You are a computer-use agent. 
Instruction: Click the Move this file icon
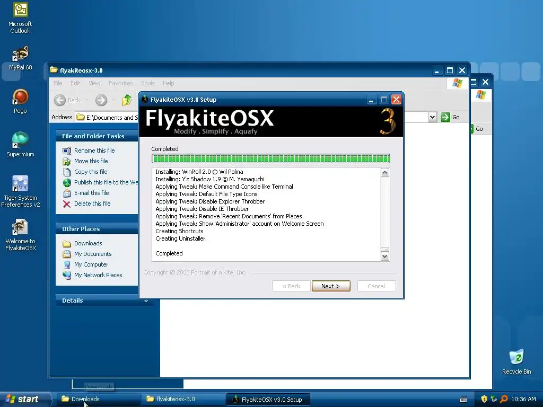[67, 161]
